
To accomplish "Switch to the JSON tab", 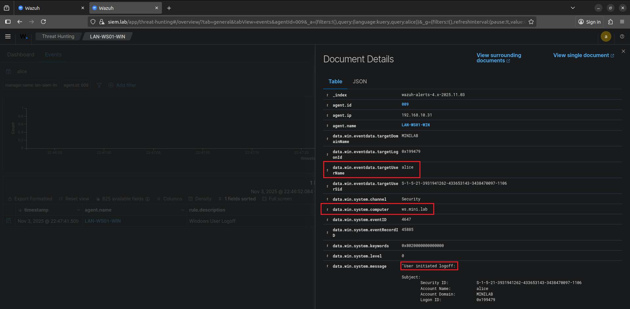I will coord(360,81).
